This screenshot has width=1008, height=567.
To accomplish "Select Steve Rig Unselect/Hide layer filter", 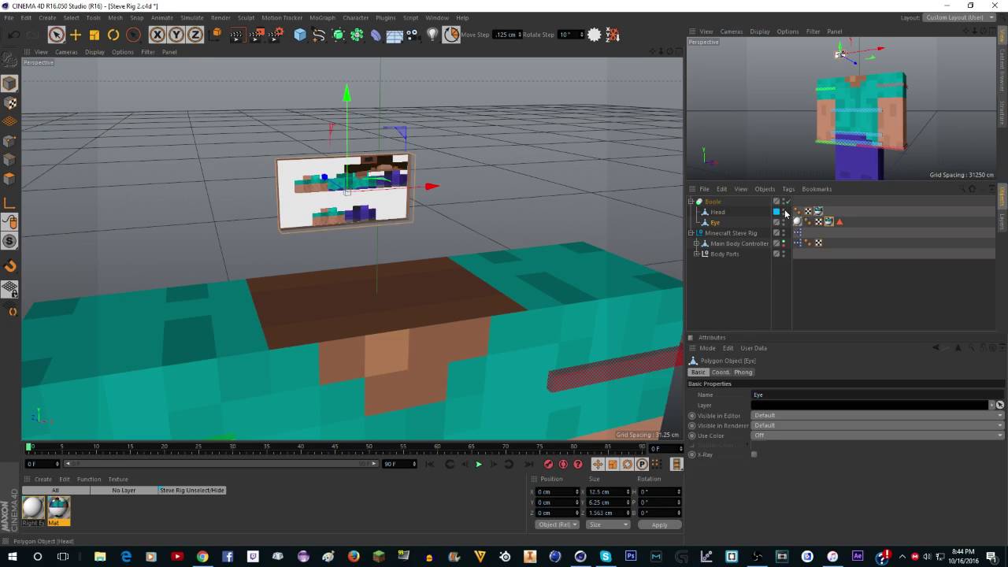I will (192, 490).
